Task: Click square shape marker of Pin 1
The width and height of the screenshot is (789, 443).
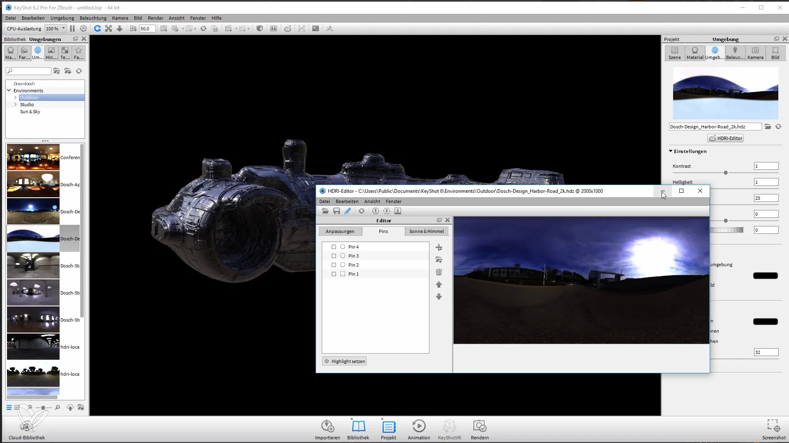Action: coord(343,274)
